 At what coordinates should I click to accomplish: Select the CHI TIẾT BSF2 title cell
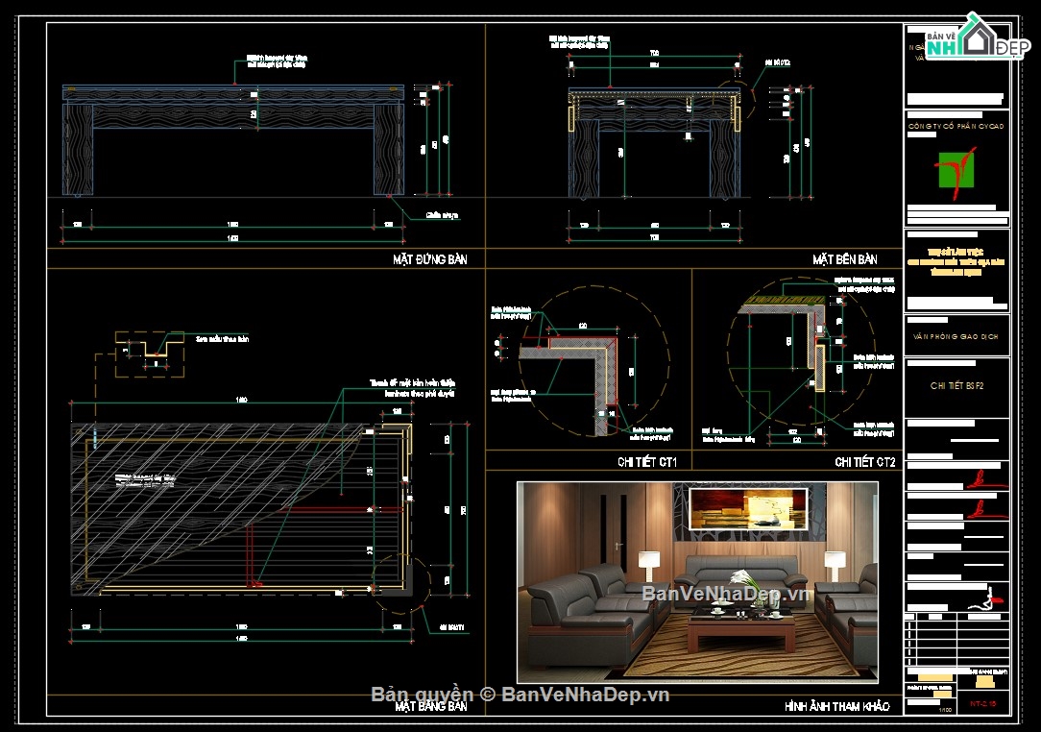click(x=956, y=385)
